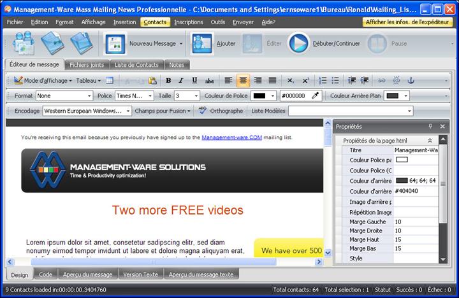459x298 pixels.
Task: Justify text alignment
Action: [x=272, y=80]
